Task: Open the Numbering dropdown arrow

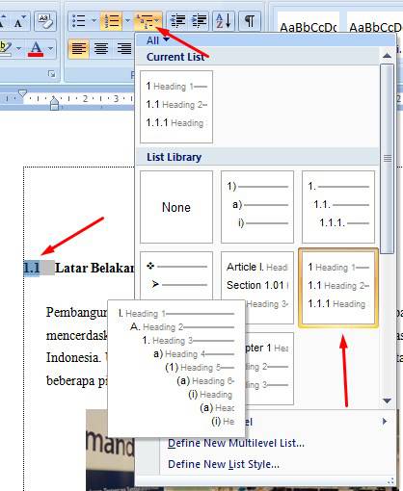Action: tap(127, 21)
